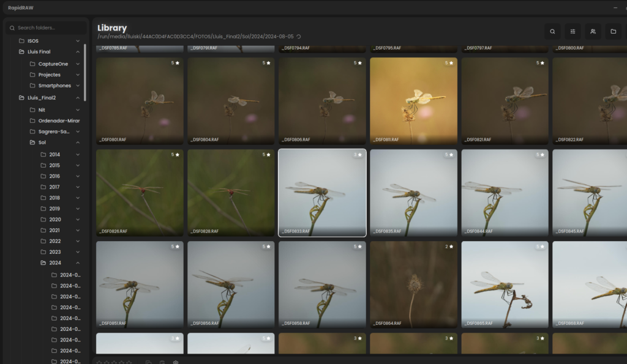Collapse the Sol folder chevron
Image resolution: width=627 pixels, height=364 pixels.
pyautogui.click(x=78, y=143)
